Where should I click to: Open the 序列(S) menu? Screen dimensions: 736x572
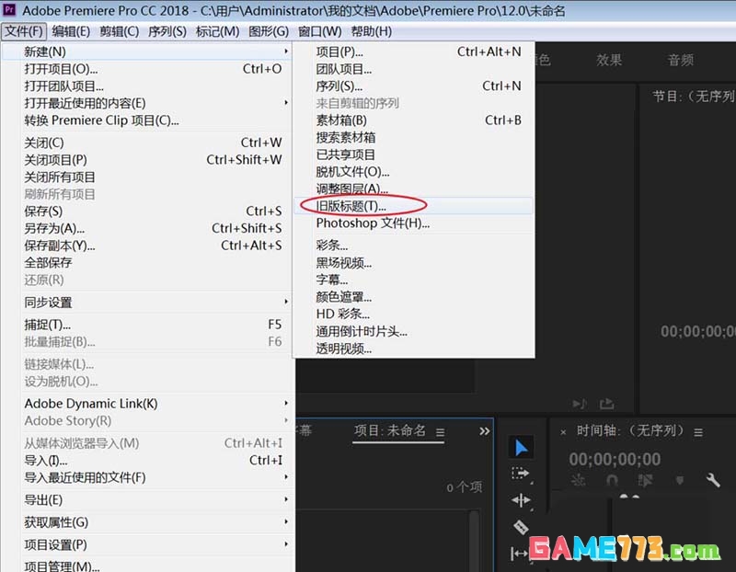point(167,31)
